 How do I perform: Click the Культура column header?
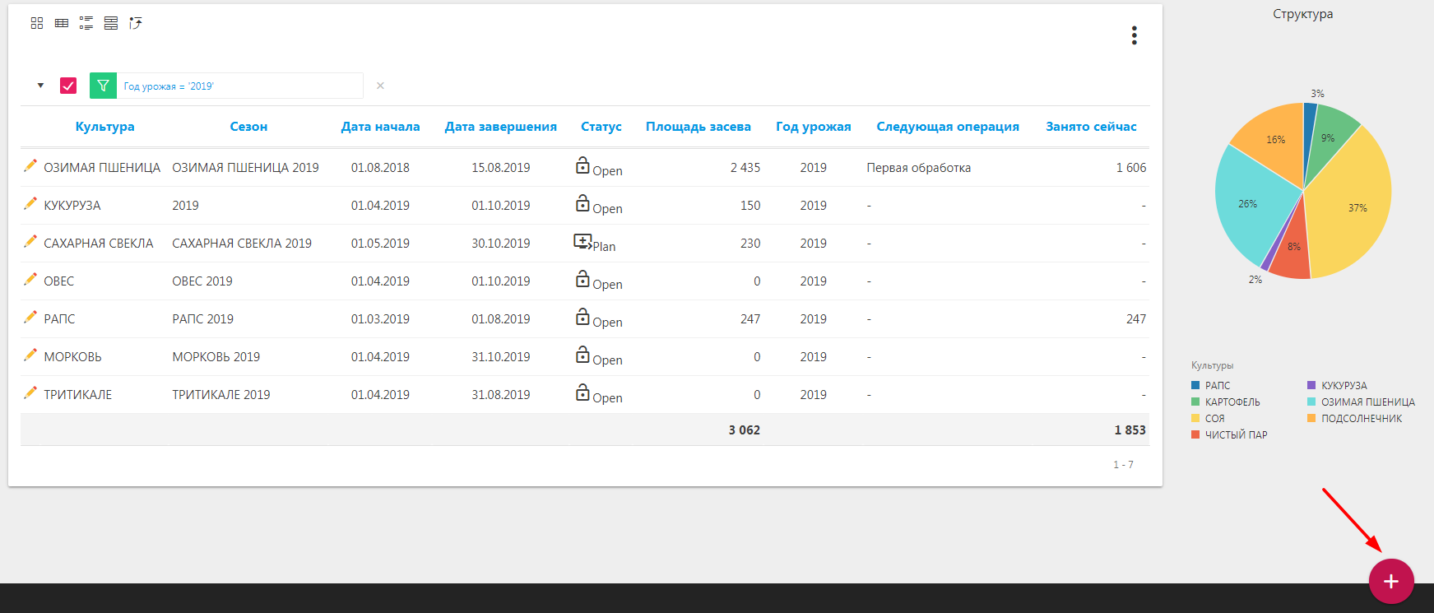pyautogui.click(x=104, y=127)
